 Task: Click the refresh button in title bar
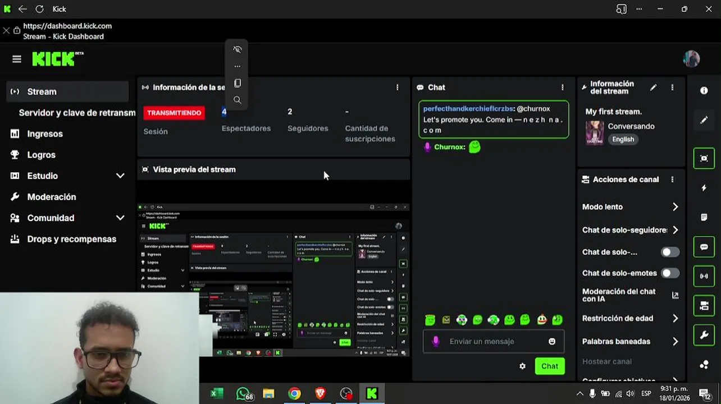(x=39, y=9)
